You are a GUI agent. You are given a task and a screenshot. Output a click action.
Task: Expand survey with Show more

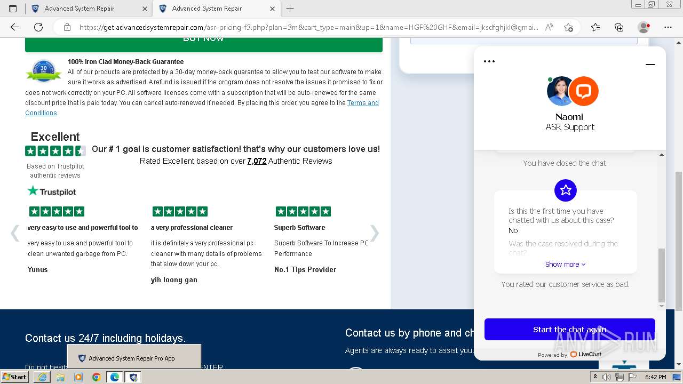point(565,265)
